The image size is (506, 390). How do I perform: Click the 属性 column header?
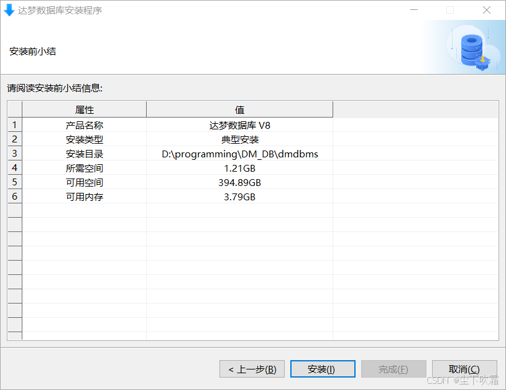click(84, 109)
